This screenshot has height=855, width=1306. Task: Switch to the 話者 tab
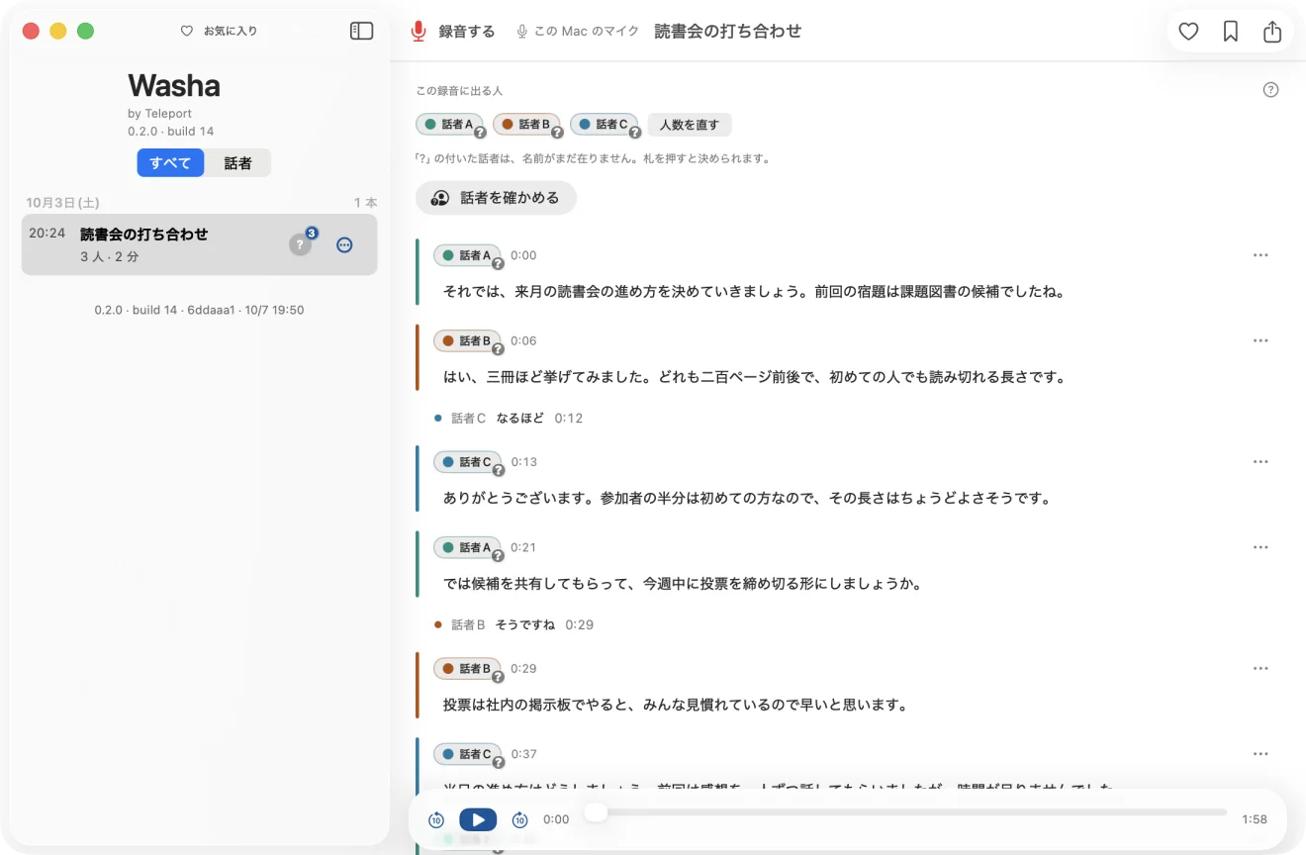click(237, 163)
